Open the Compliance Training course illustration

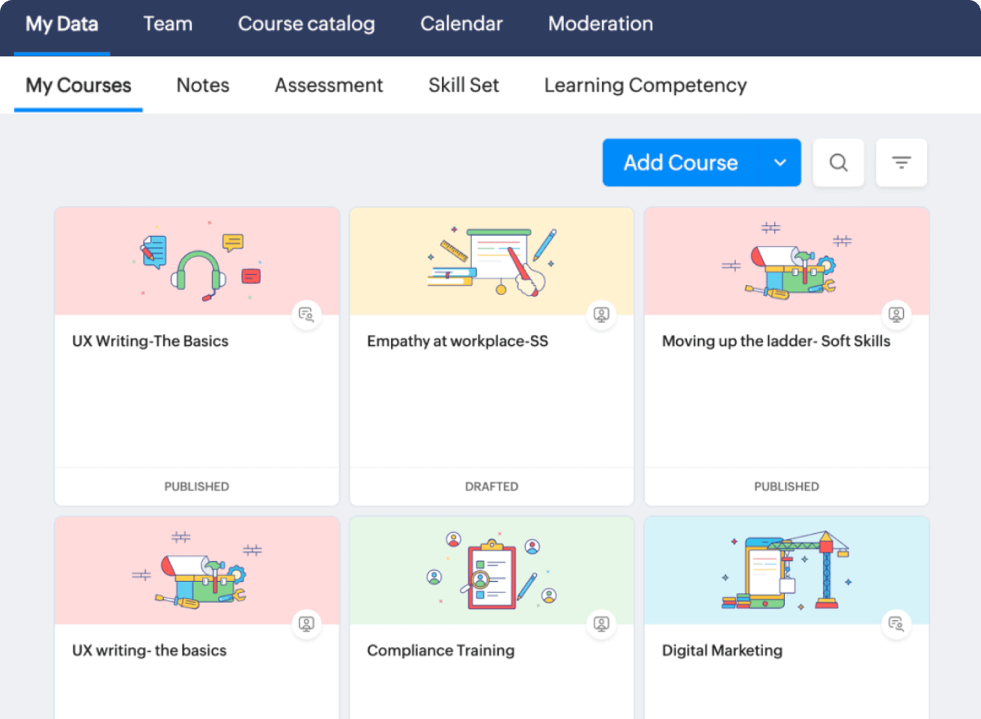point(491,571)
